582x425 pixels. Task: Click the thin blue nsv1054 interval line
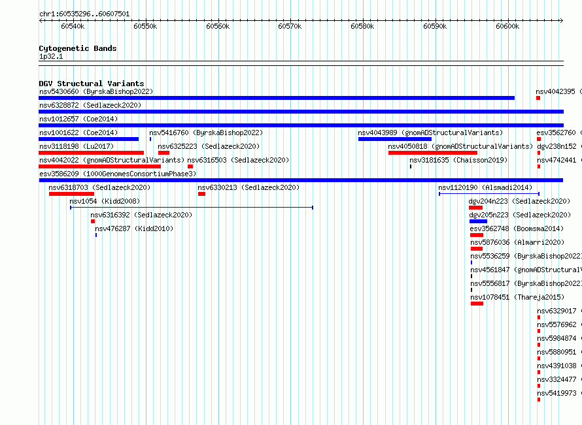(x=192, y=208)
